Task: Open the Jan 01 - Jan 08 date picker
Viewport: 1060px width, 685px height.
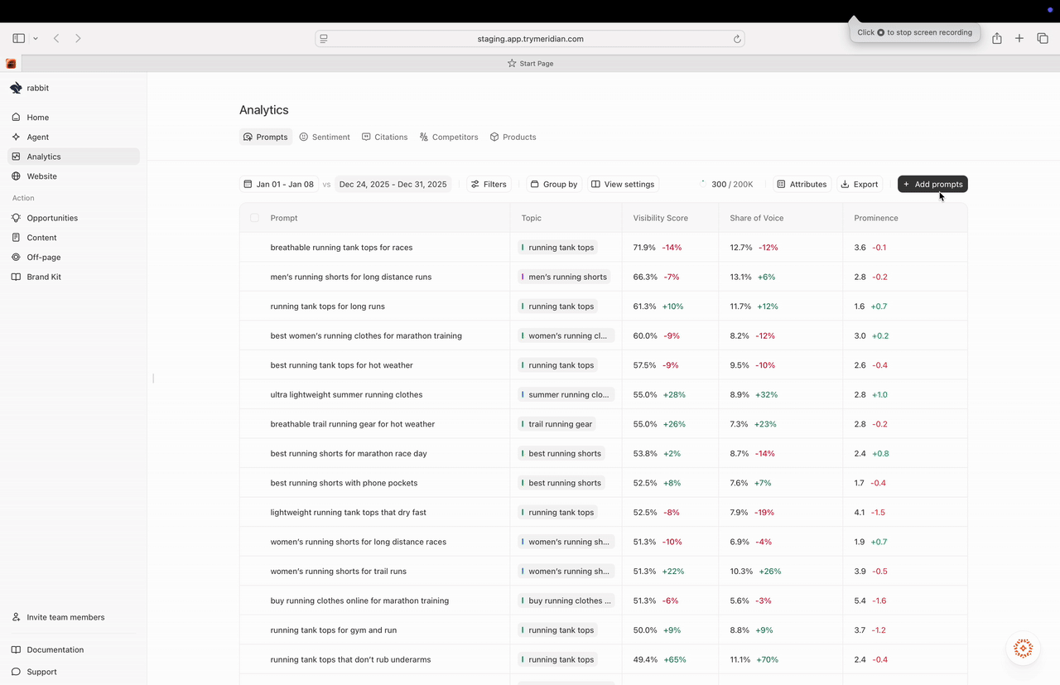Action: [279, 184]
